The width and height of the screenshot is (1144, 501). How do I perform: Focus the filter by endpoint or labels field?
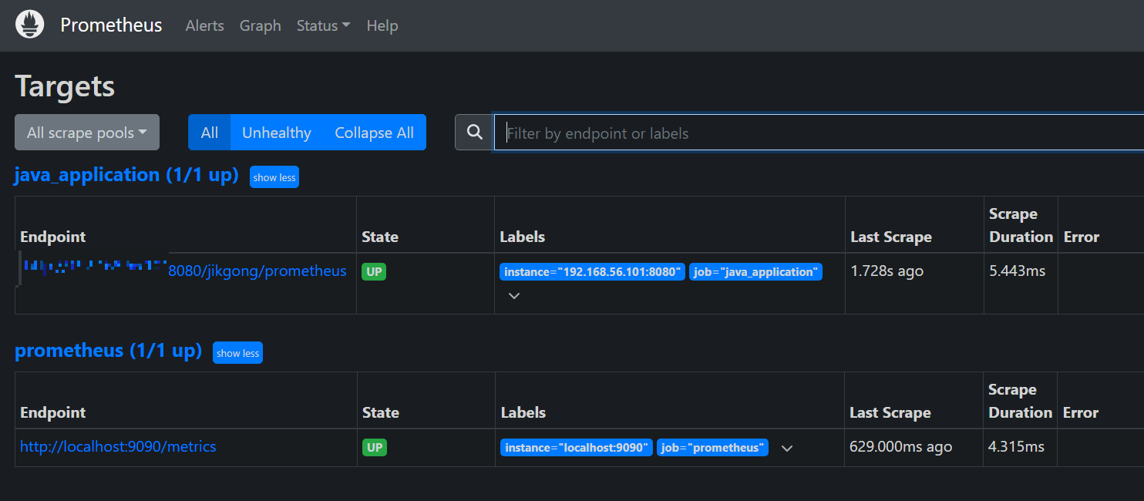pos(819,133)
